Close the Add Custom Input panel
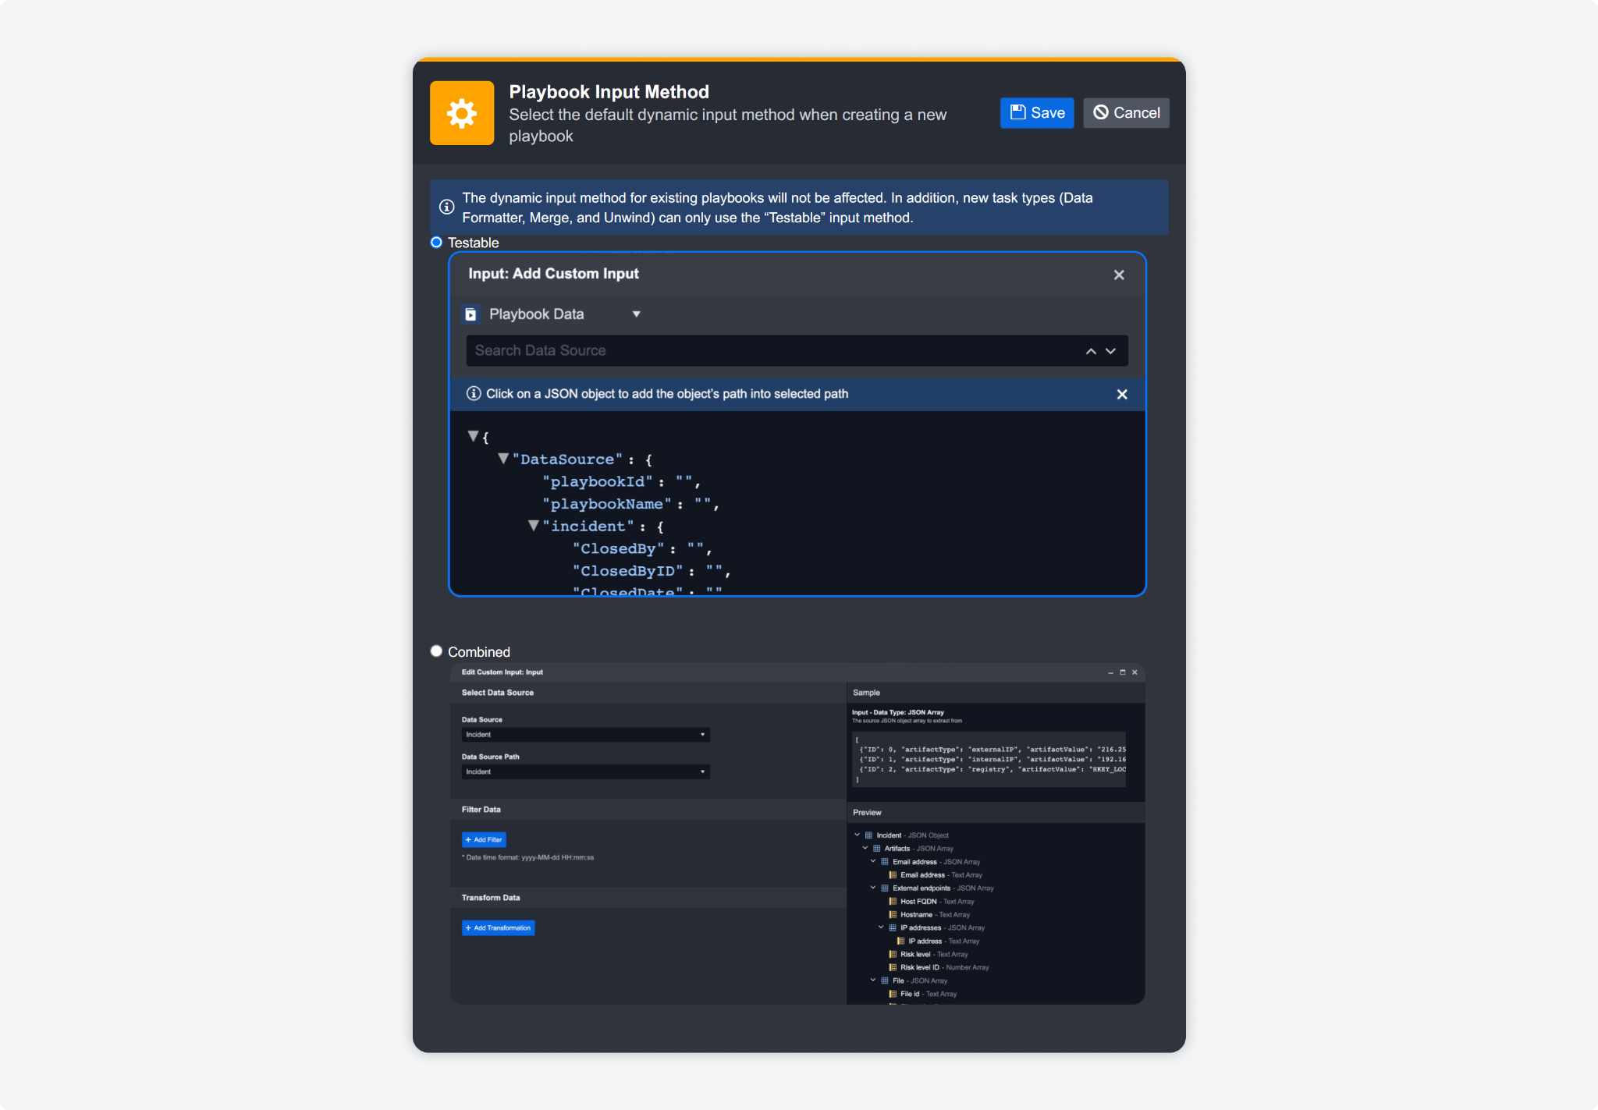 [1118, 275]
